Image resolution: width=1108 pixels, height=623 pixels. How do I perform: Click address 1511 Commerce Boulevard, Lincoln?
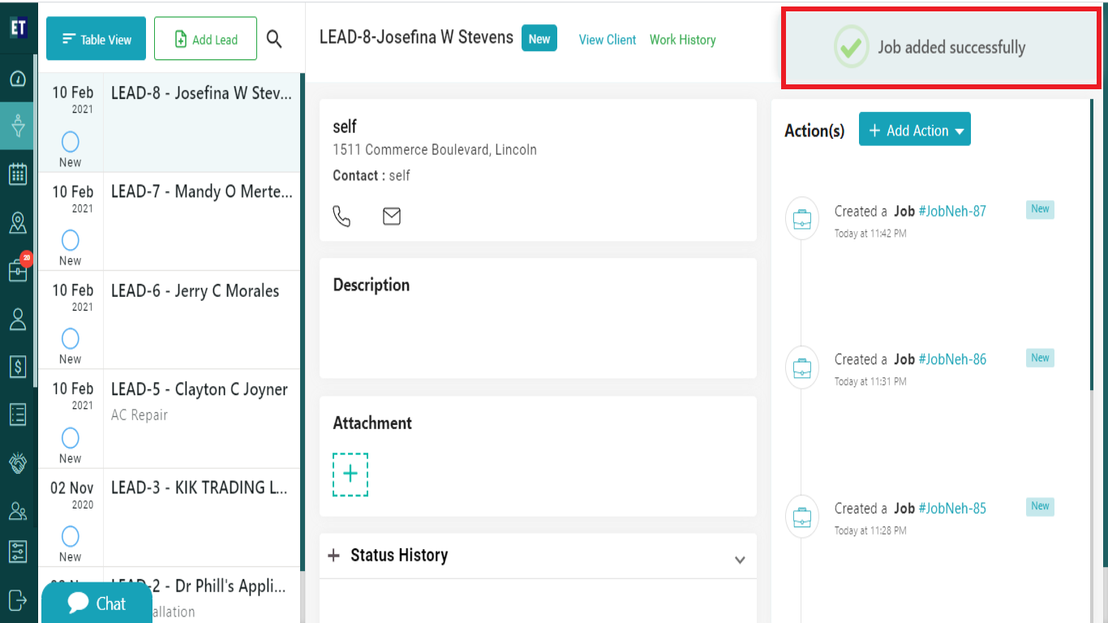435,149
